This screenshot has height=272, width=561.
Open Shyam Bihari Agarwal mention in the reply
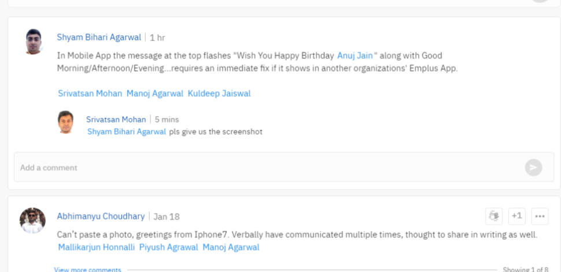pos(127,132)
